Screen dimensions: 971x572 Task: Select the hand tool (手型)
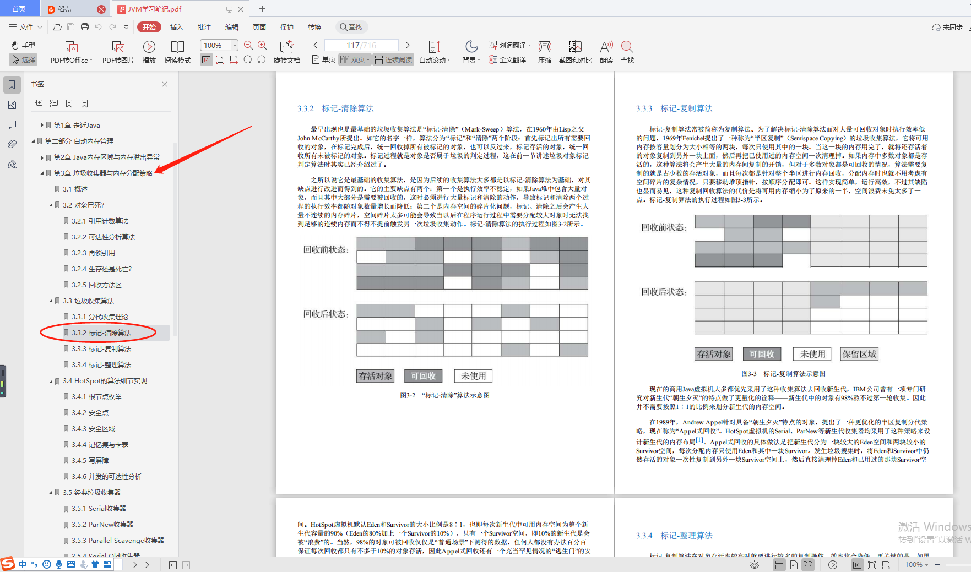pos(24,45)
